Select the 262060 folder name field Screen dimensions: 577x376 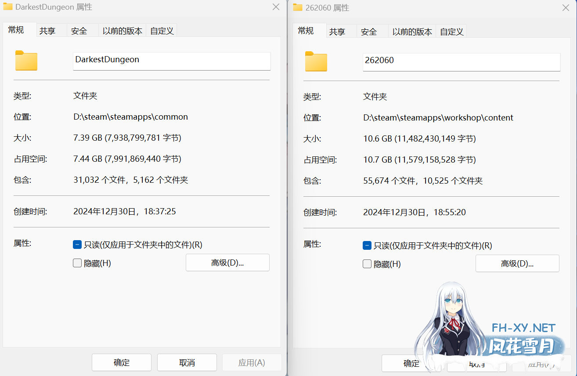point(461,60)
